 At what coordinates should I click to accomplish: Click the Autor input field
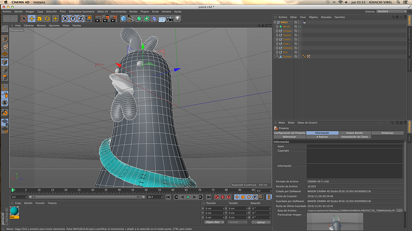354,146
